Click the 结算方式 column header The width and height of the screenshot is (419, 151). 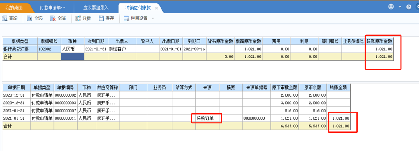(184, 87)
